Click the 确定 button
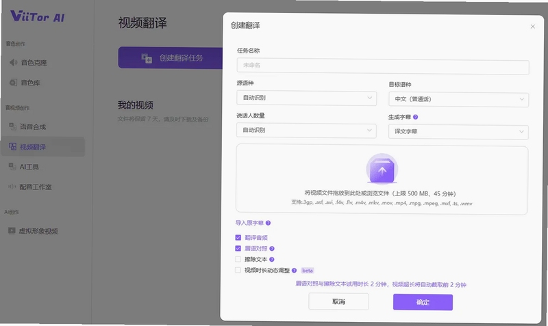 (x=423, y=302)
